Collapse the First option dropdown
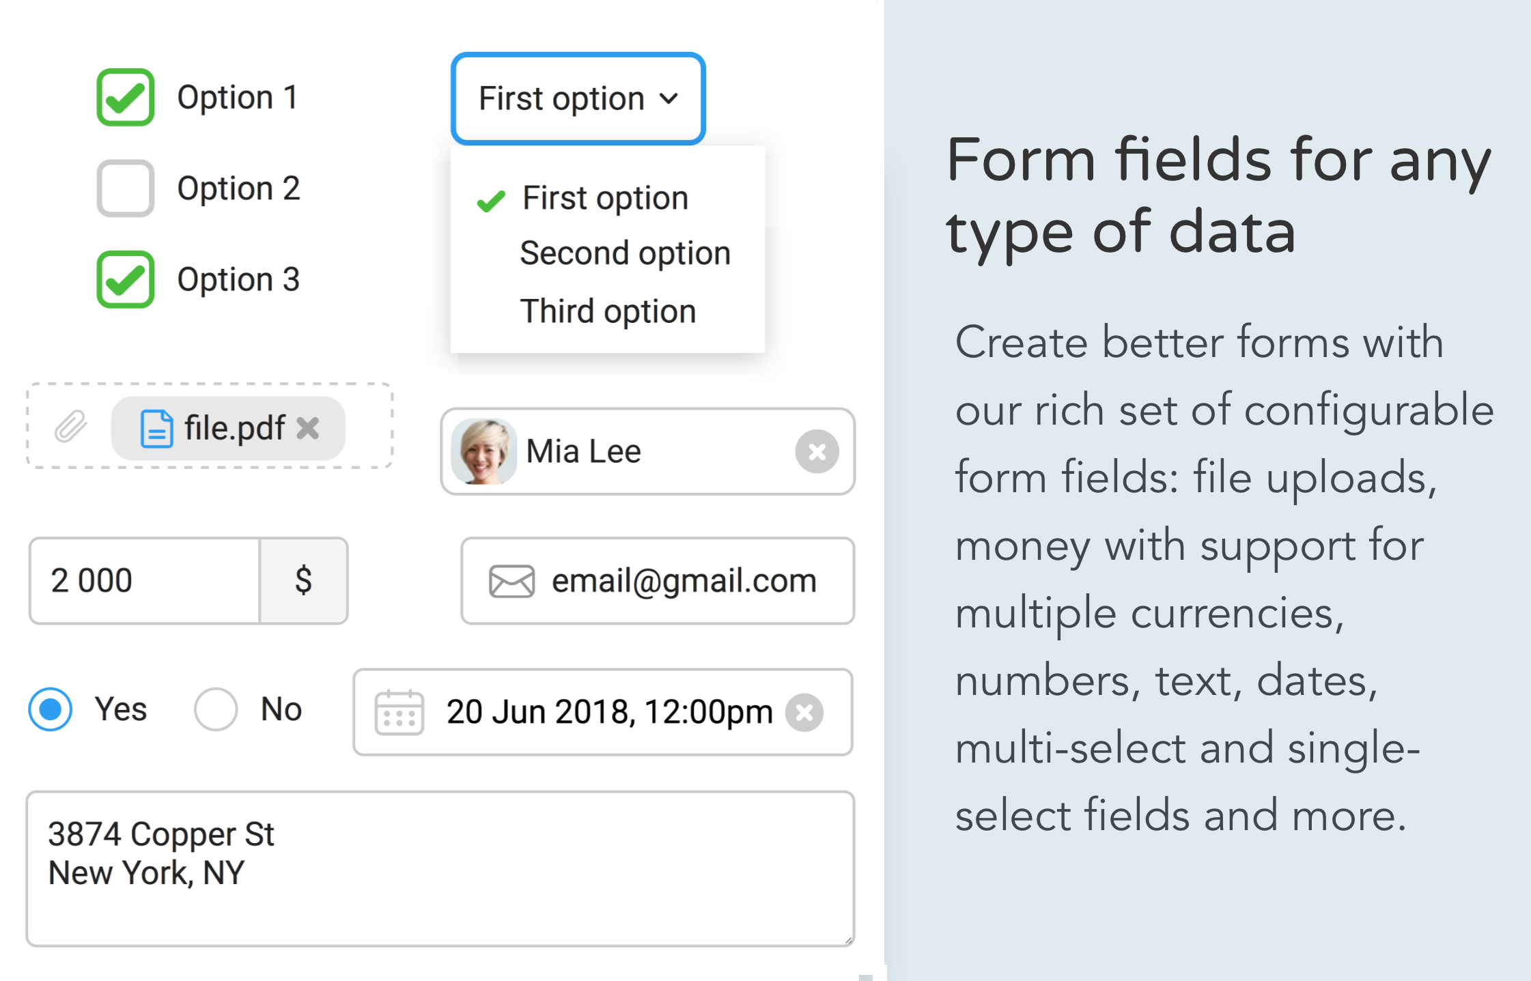This screenshot has height=981, width=1531. pos(578,98)
